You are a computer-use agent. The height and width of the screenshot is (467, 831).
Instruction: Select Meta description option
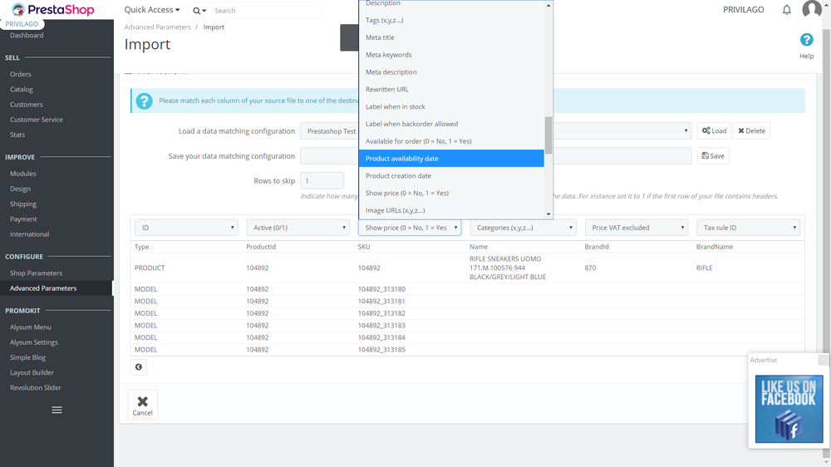coord(451,72)
